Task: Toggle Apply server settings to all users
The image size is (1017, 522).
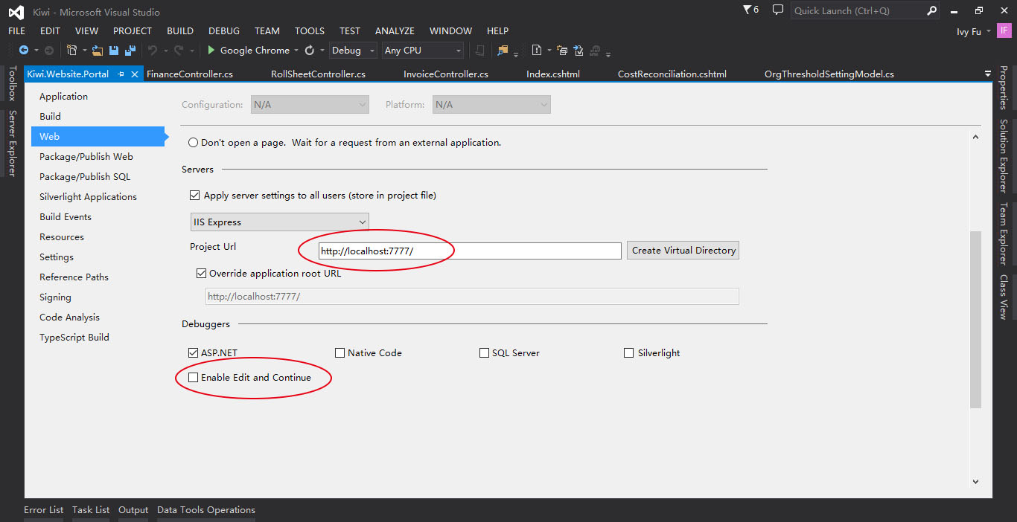Action: pos(195,196)
